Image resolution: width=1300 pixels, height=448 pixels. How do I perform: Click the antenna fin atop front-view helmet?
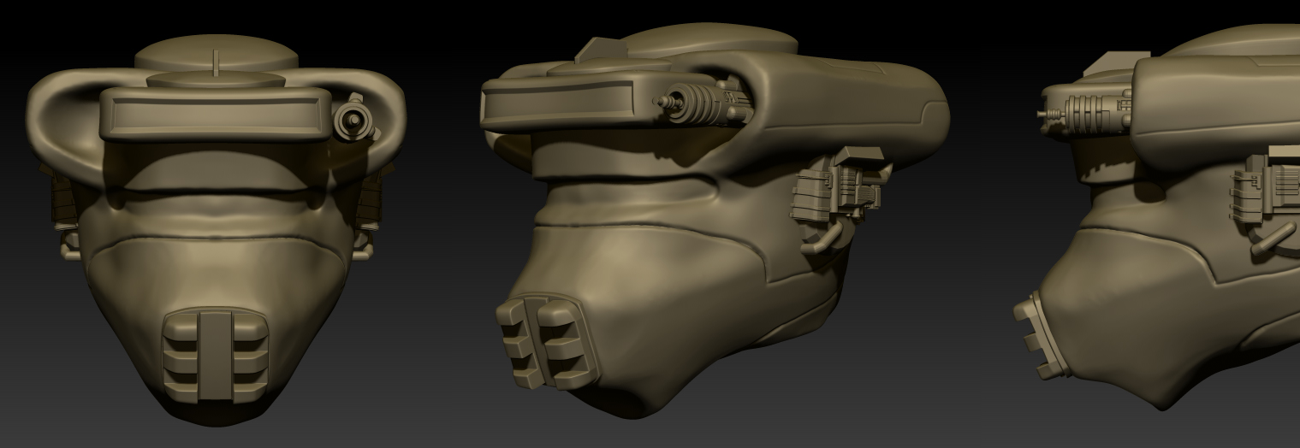[217, 62]
